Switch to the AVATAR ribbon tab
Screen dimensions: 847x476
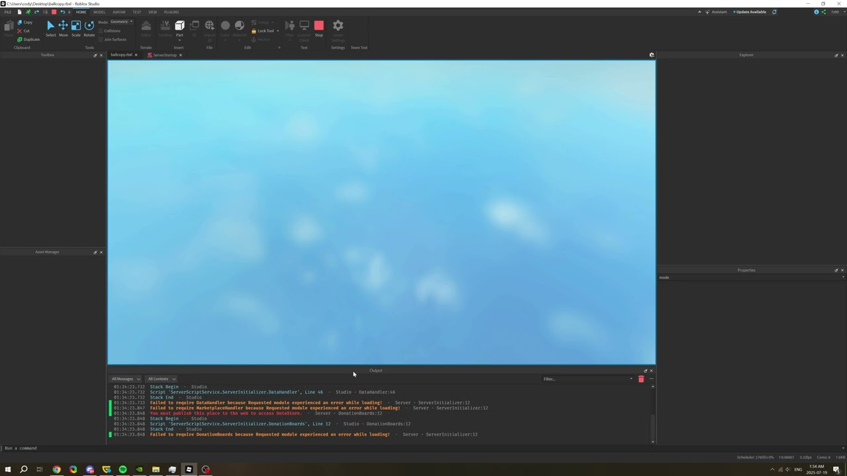point(119,12)
